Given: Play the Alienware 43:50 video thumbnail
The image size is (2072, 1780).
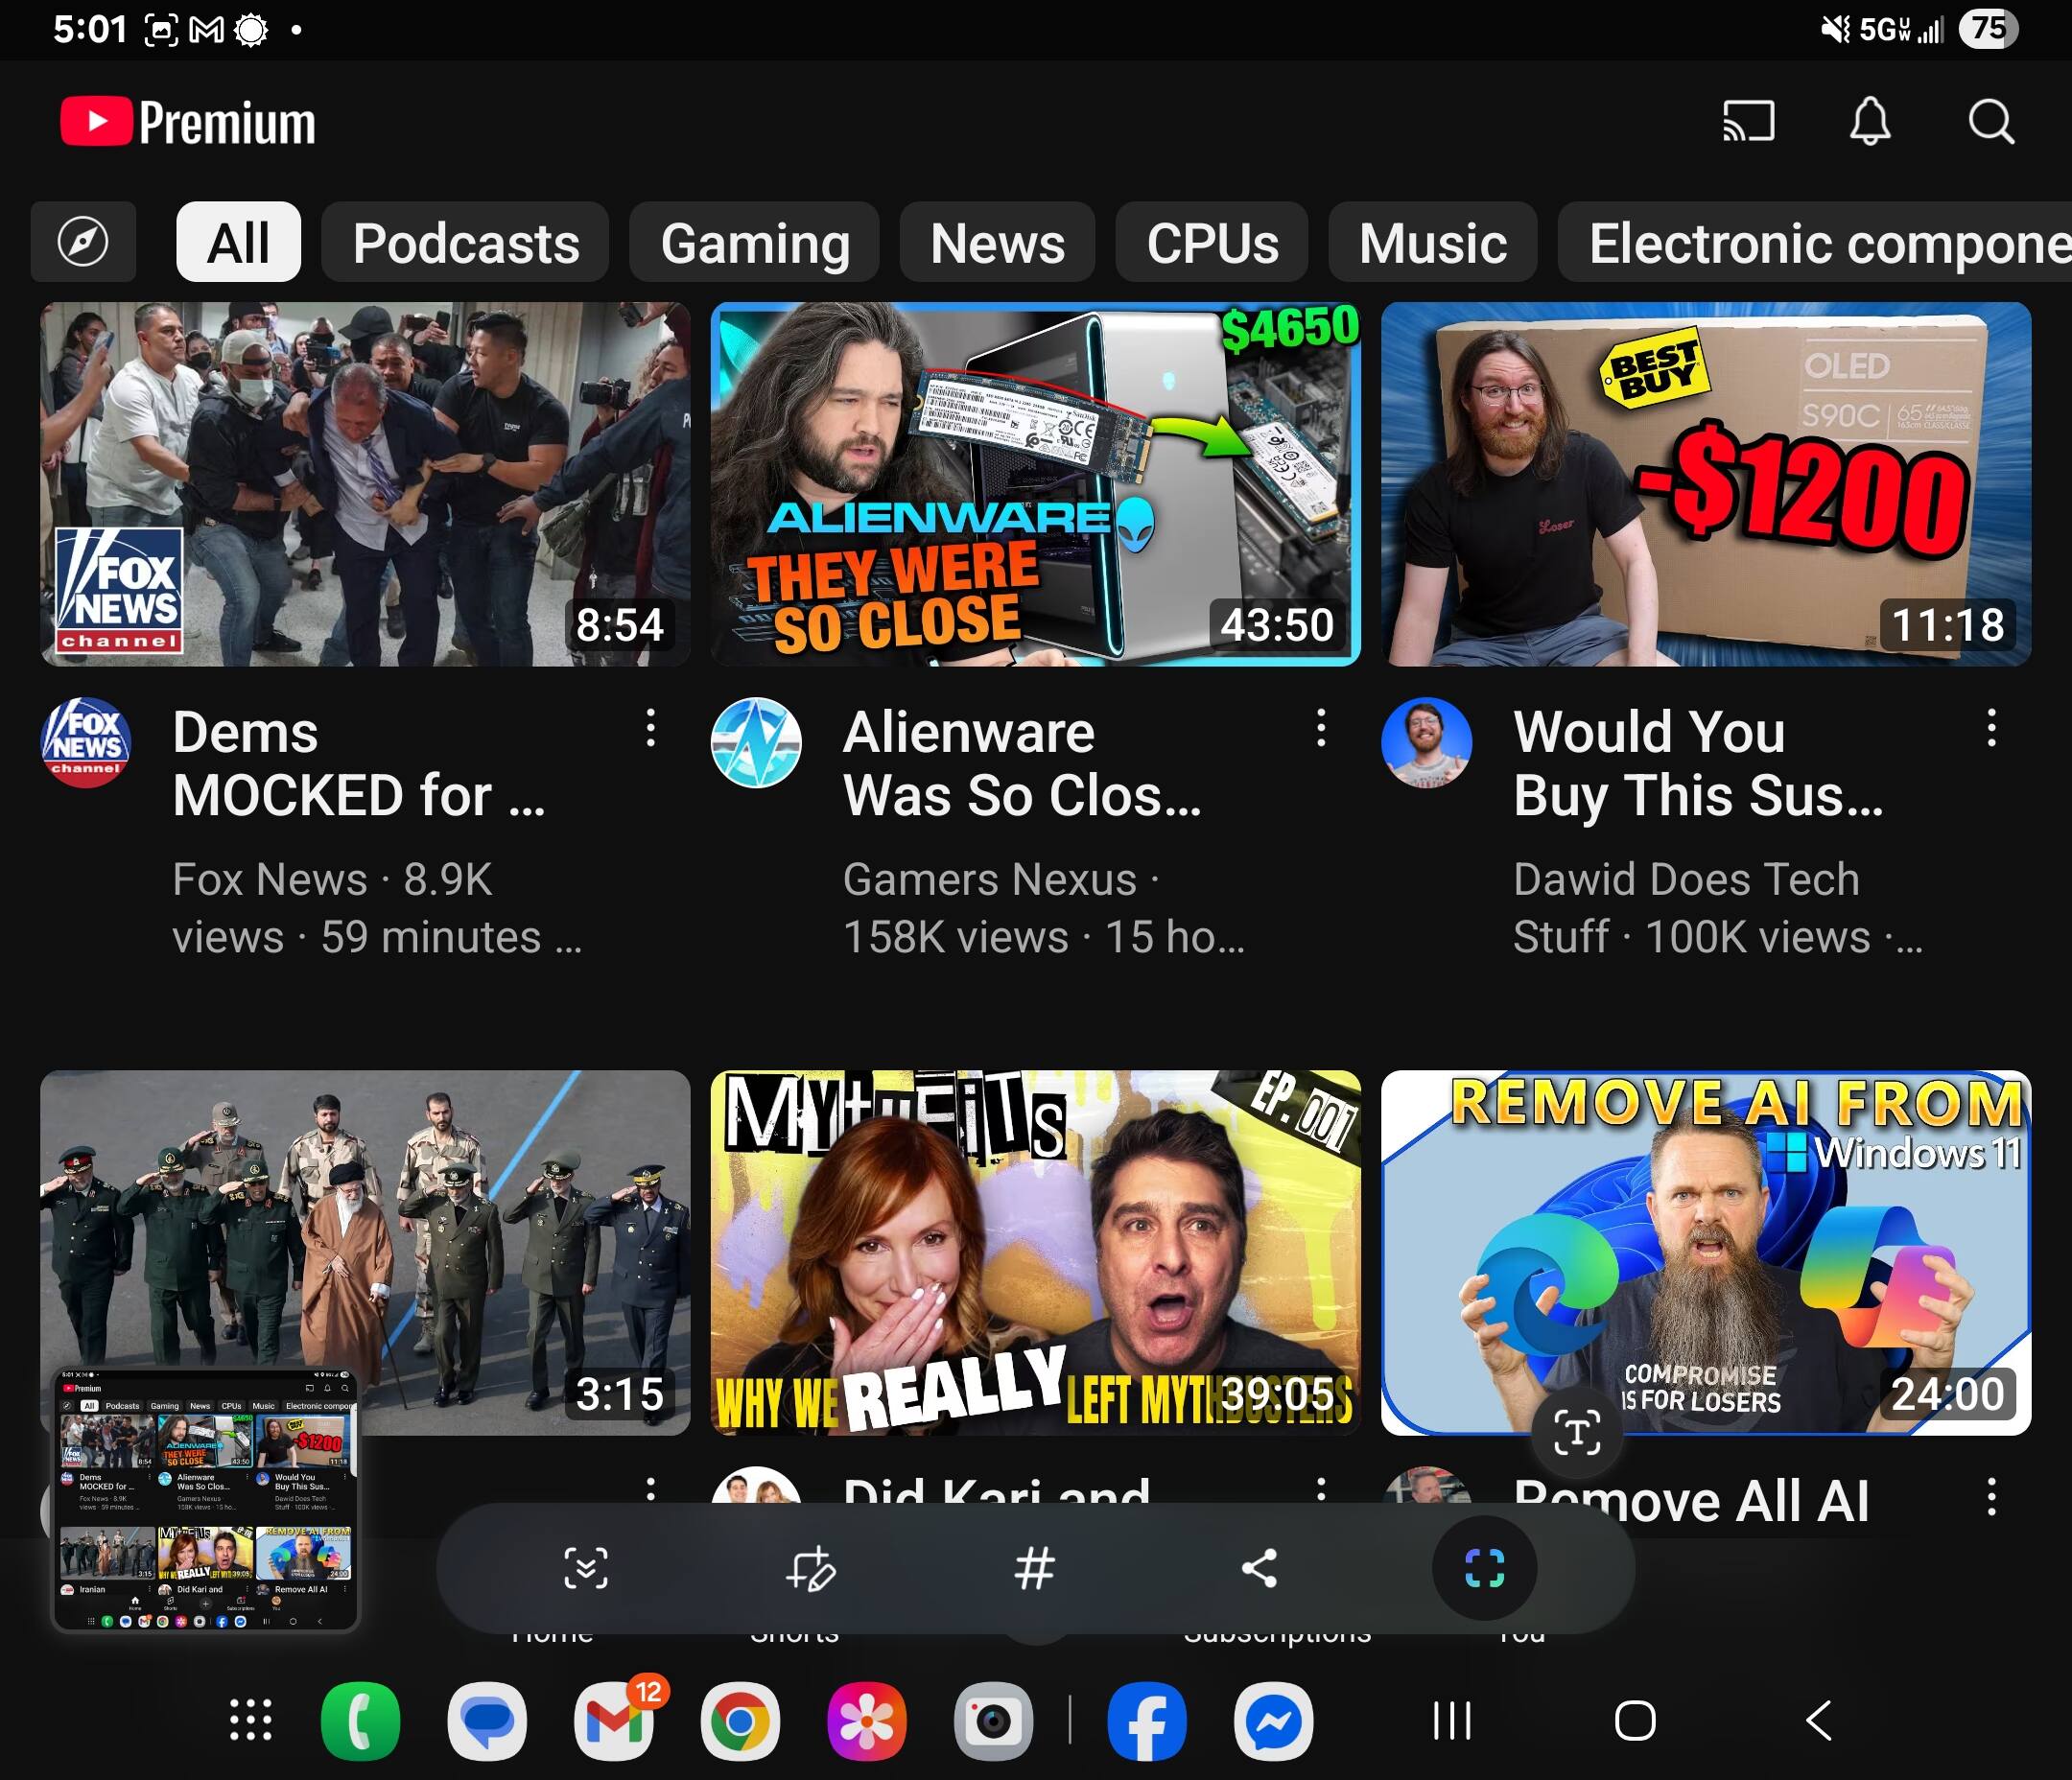Looking at the screenshot, I should point(1035,484).
